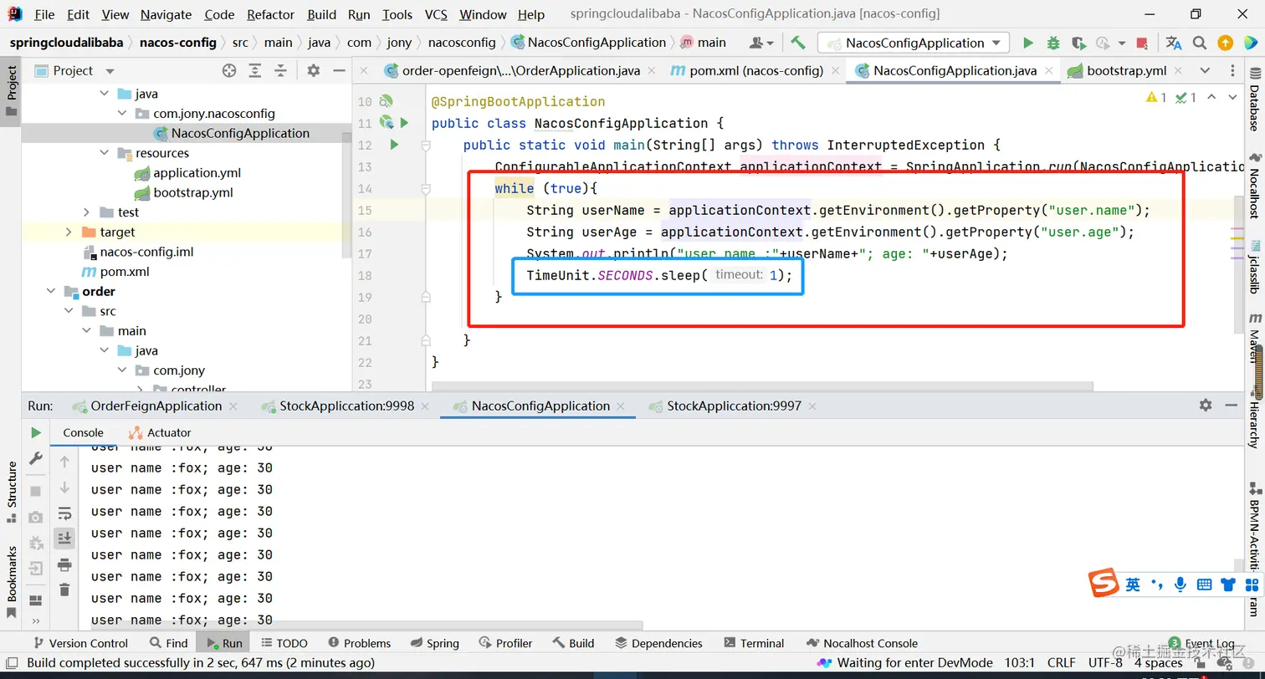Screen dimensions: 1265x679
Task: Click the CRLF line separator in the status bar
Action: [x=1061, y=663]
